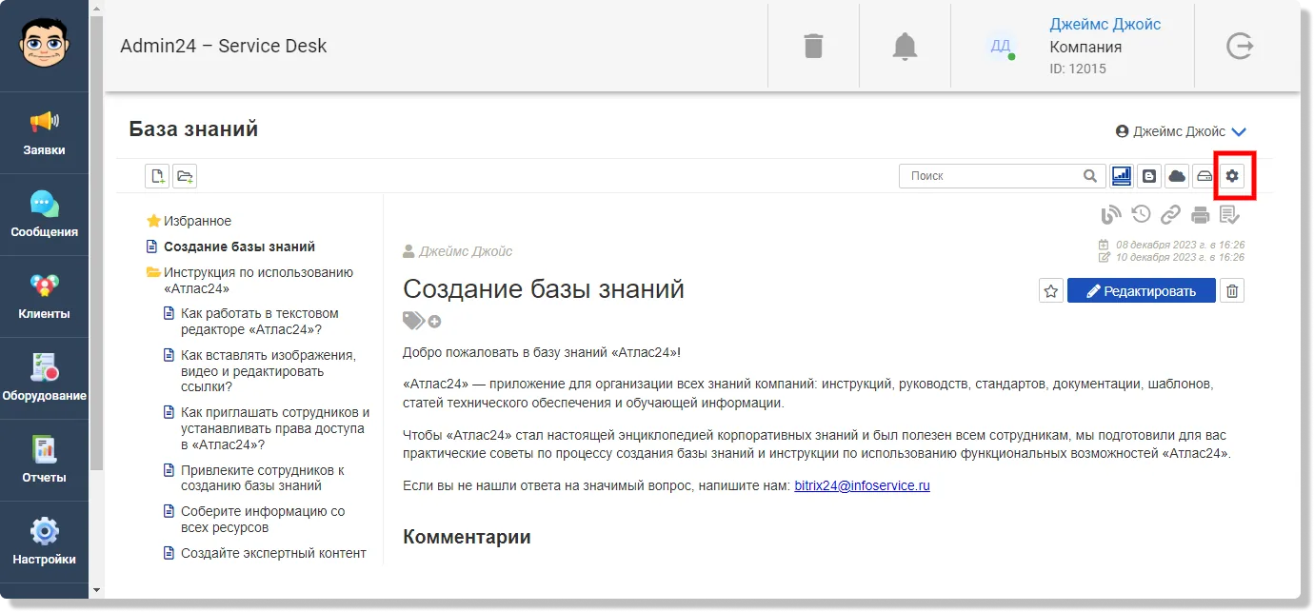Create a new document page icon
This screenshot has height=612, width=1314.
tap(157, 175)
